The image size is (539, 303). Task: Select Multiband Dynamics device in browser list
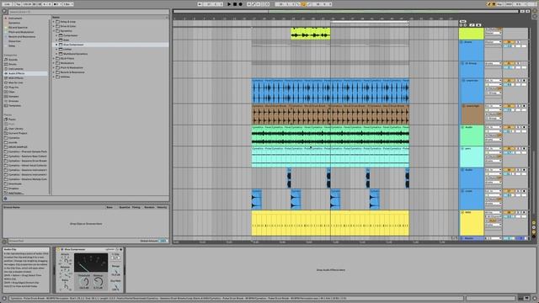[x=75, y=54]
